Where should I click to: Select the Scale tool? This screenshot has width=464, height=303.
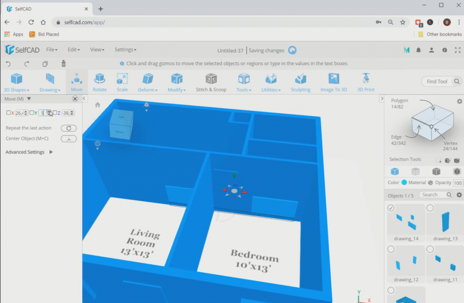(x=122, y=81)
